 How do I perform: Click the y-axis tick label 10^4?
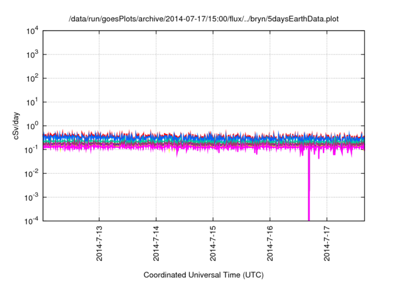pos(32,31)
